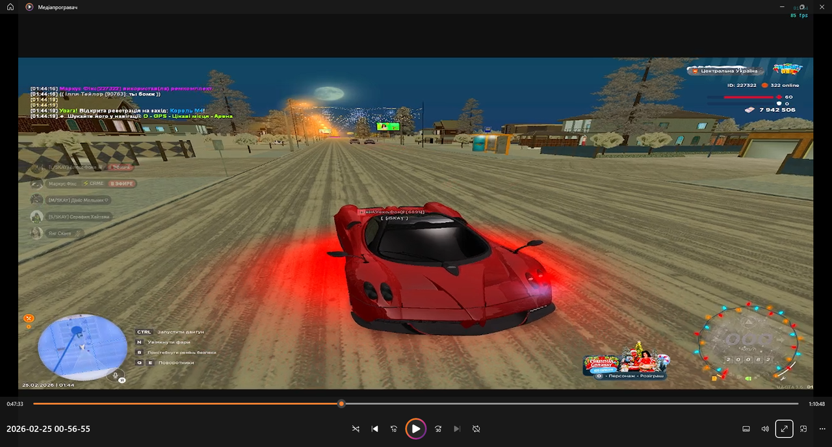Click the Q E key hint Поворотники
Screen dimensions: 832x447
click(164, 363)
